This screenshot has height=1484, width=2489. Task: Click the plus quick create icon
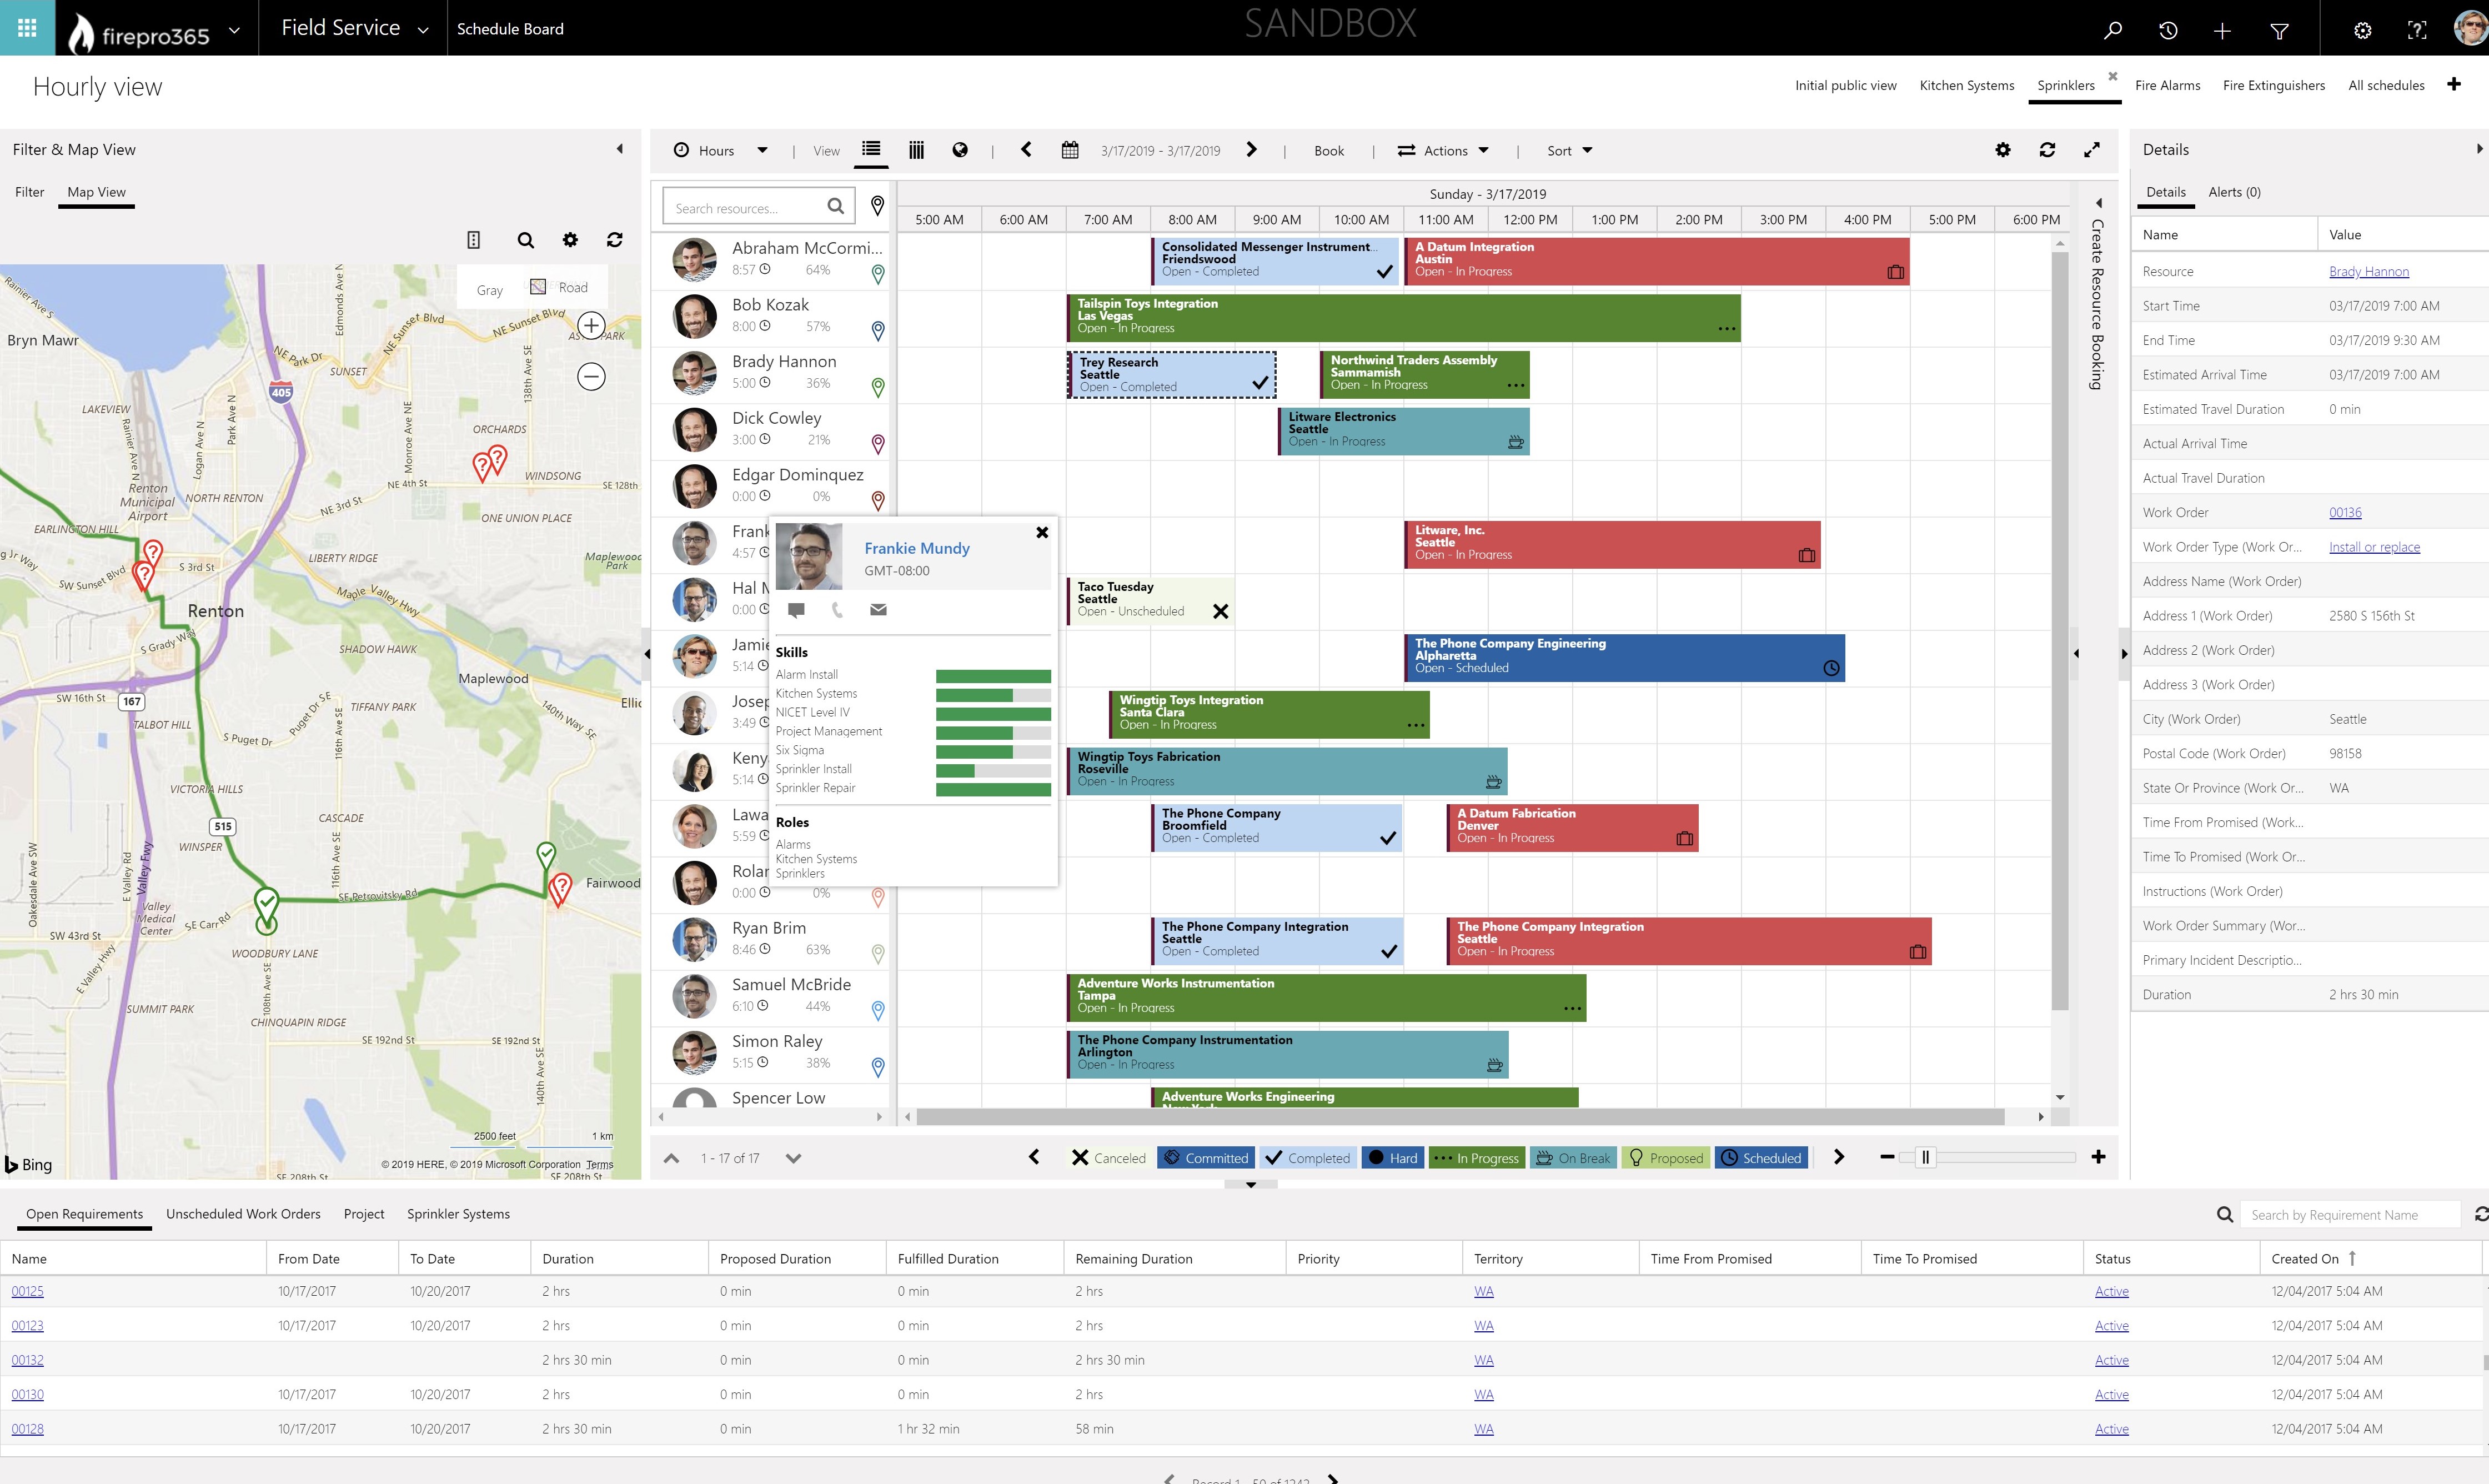point(2221,30)
